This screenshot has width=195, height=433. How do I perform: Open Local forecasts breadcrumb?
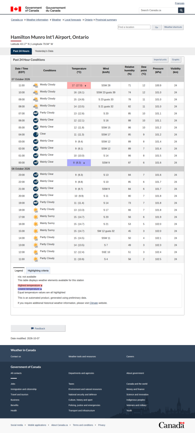click(73, 20)
